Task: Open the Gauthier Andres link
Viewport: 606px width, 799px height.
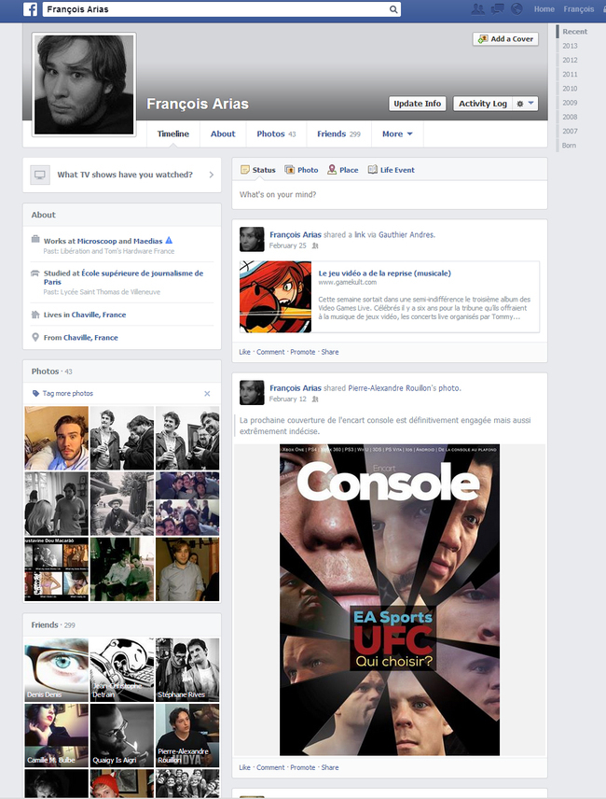Action: click(406, 235)
